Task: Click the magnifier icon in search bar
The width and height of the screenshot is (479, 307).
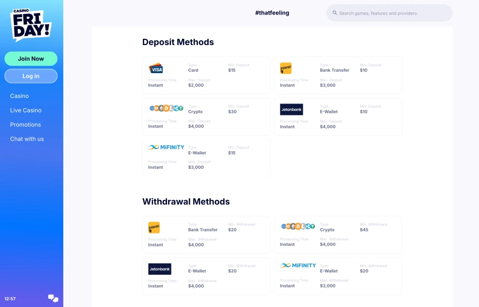Action: [x=335, y=13]
